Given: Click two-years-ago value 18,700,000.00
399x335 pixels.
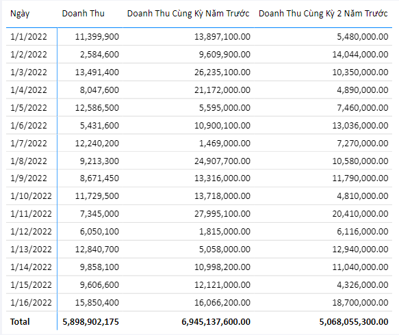Looking at the screenshot, I should tap(360, 302).
